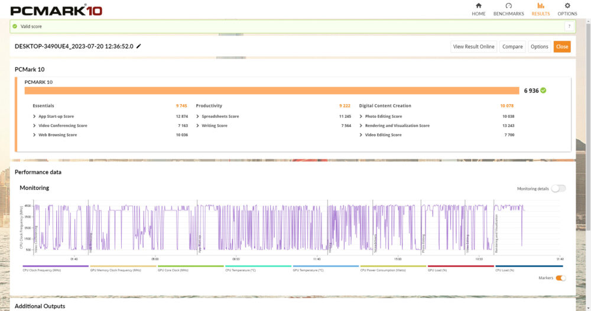
Task: Click the Compare button
Action: [x=512, y=47]
